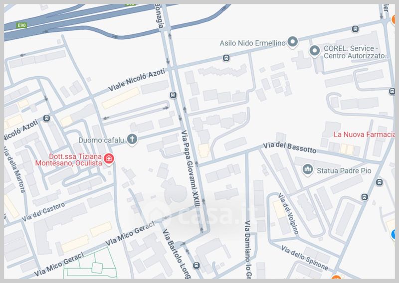Click the Via del Bassotto street label

[290, 148]
